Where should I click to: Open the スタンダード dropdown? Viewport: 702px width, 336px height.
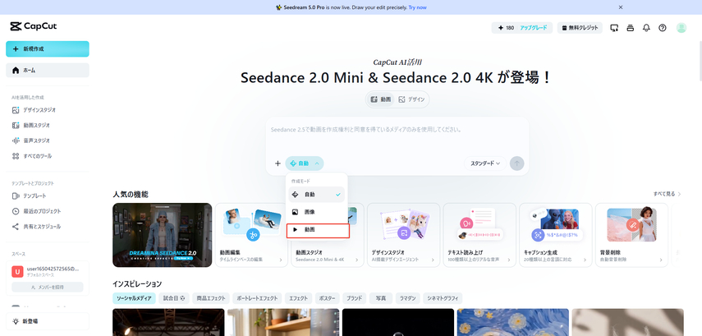tap(485, 163)
